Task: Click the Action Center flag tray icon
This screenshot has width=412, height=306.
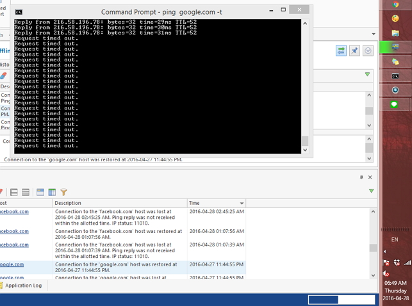Action: point(386,262)
